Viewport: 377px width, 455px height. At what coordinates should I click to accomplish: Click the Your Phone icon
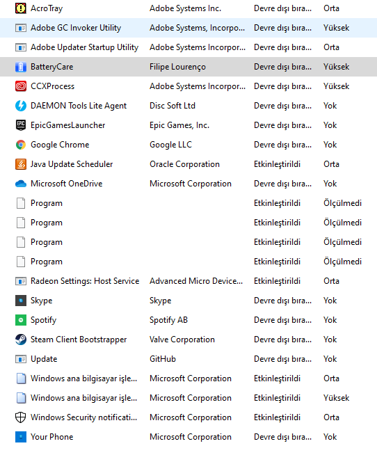(x=21, y=437)
